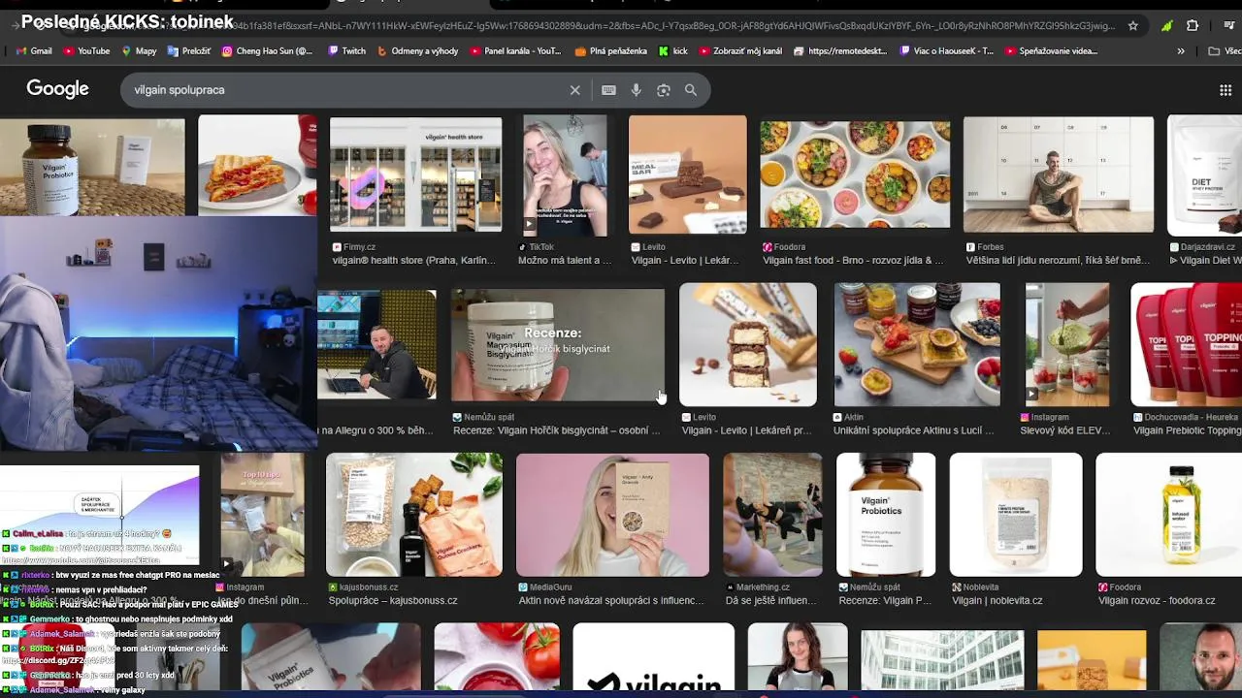Open the kick bookmark

[672, 51]
